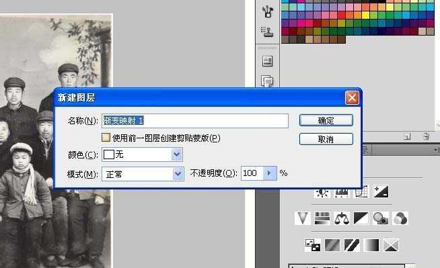The image size is (440, 268).
Task: Click the 确定 button in the dialog
Action: [x=326, y=120]
